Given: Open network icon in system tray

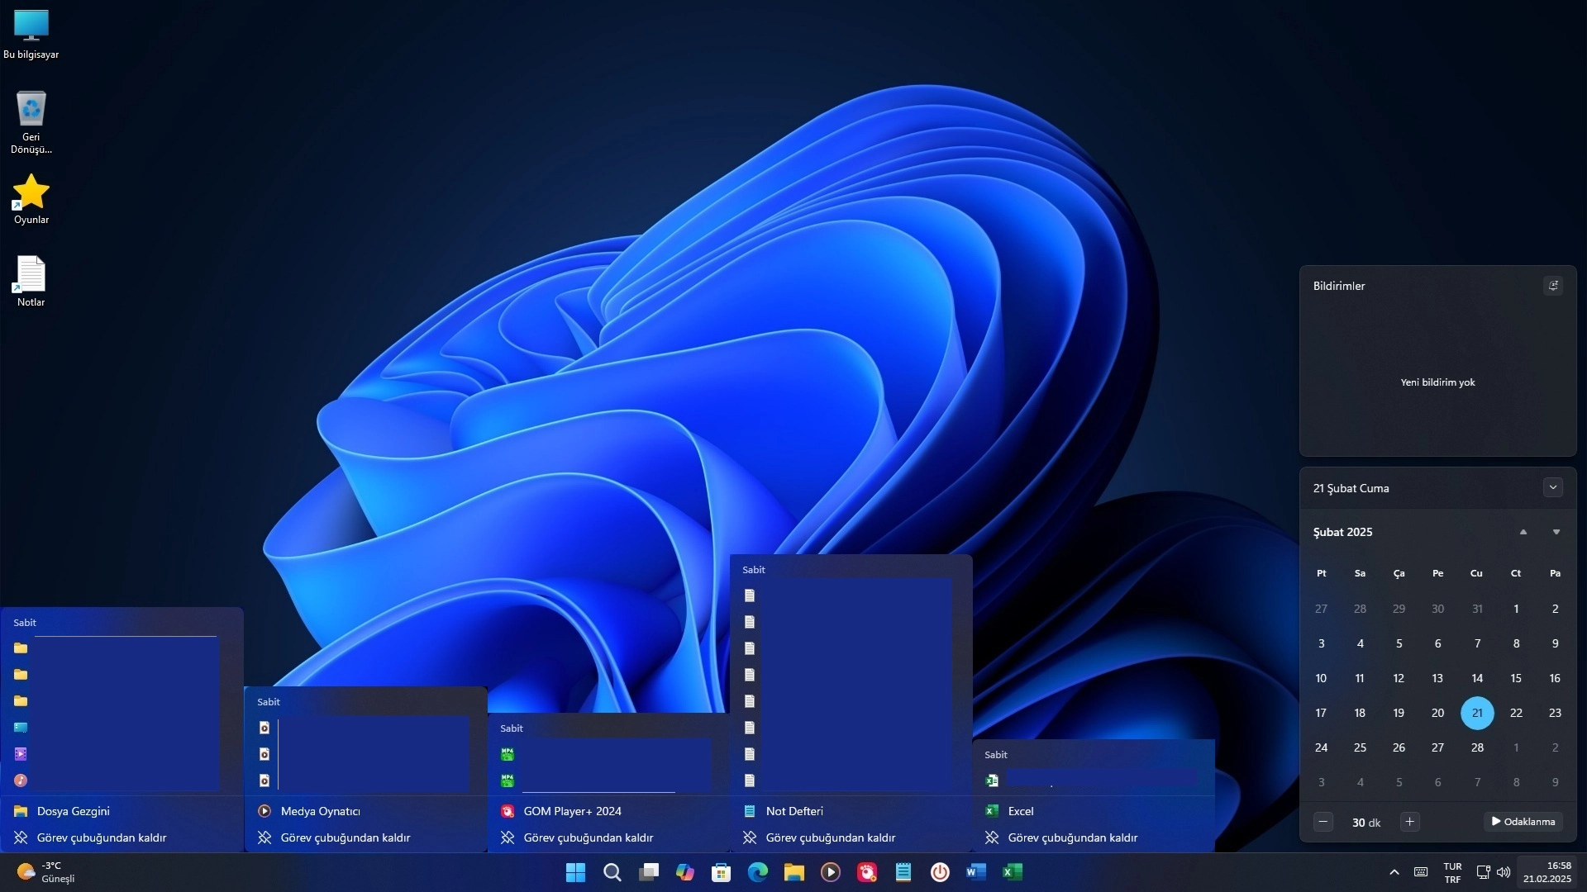Looking at the screenshot, I should coord(1484,872).
